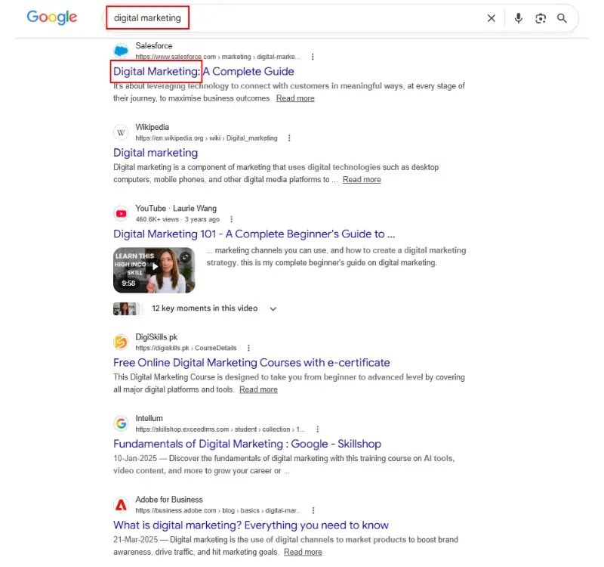
Task: Click the Salesforce site name
Action: 154,46
